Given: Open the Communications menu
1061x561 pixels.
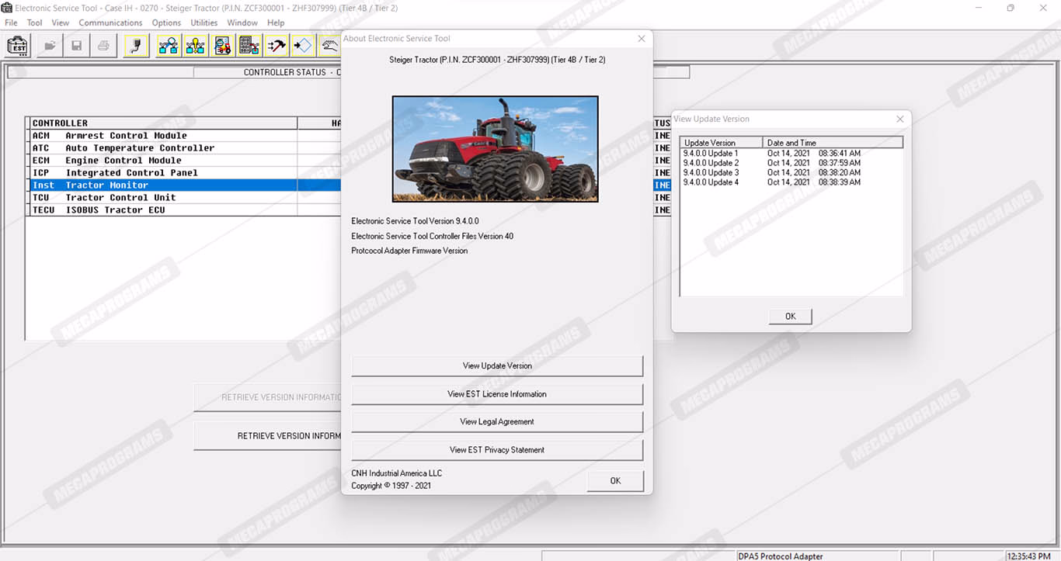Looking at the screenshot, I should pos(110,23).
